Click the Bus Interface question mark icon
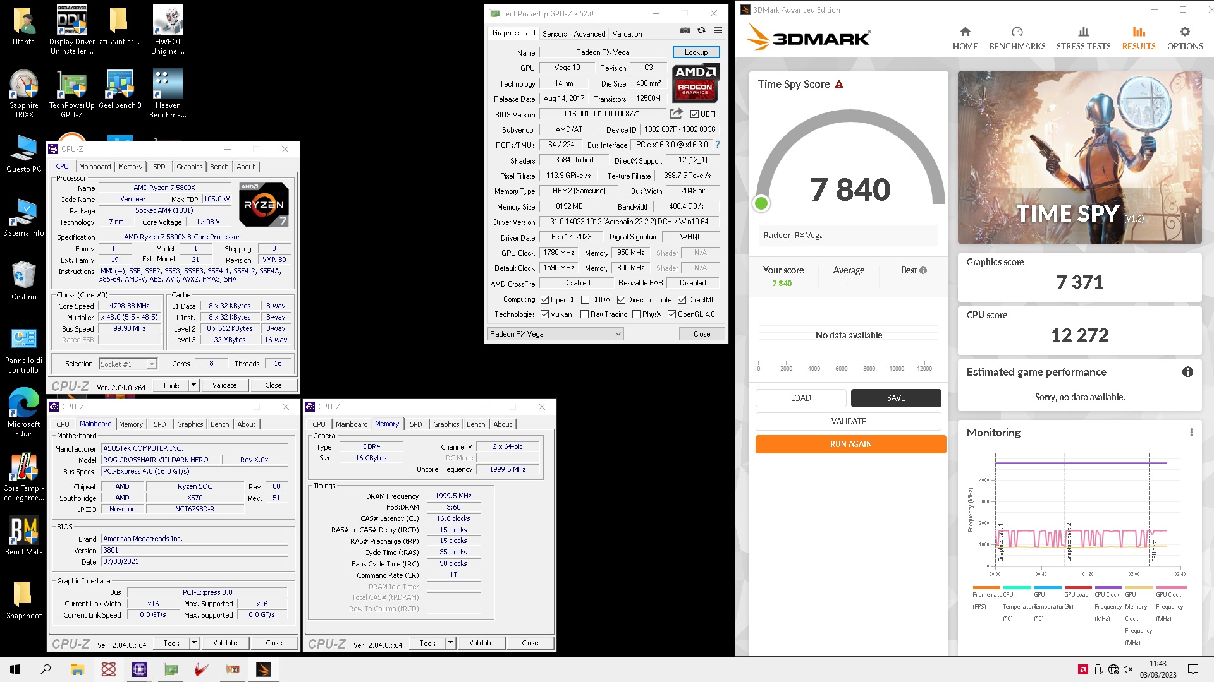This screenshot has width=1214, height=682. coord(718,145)
